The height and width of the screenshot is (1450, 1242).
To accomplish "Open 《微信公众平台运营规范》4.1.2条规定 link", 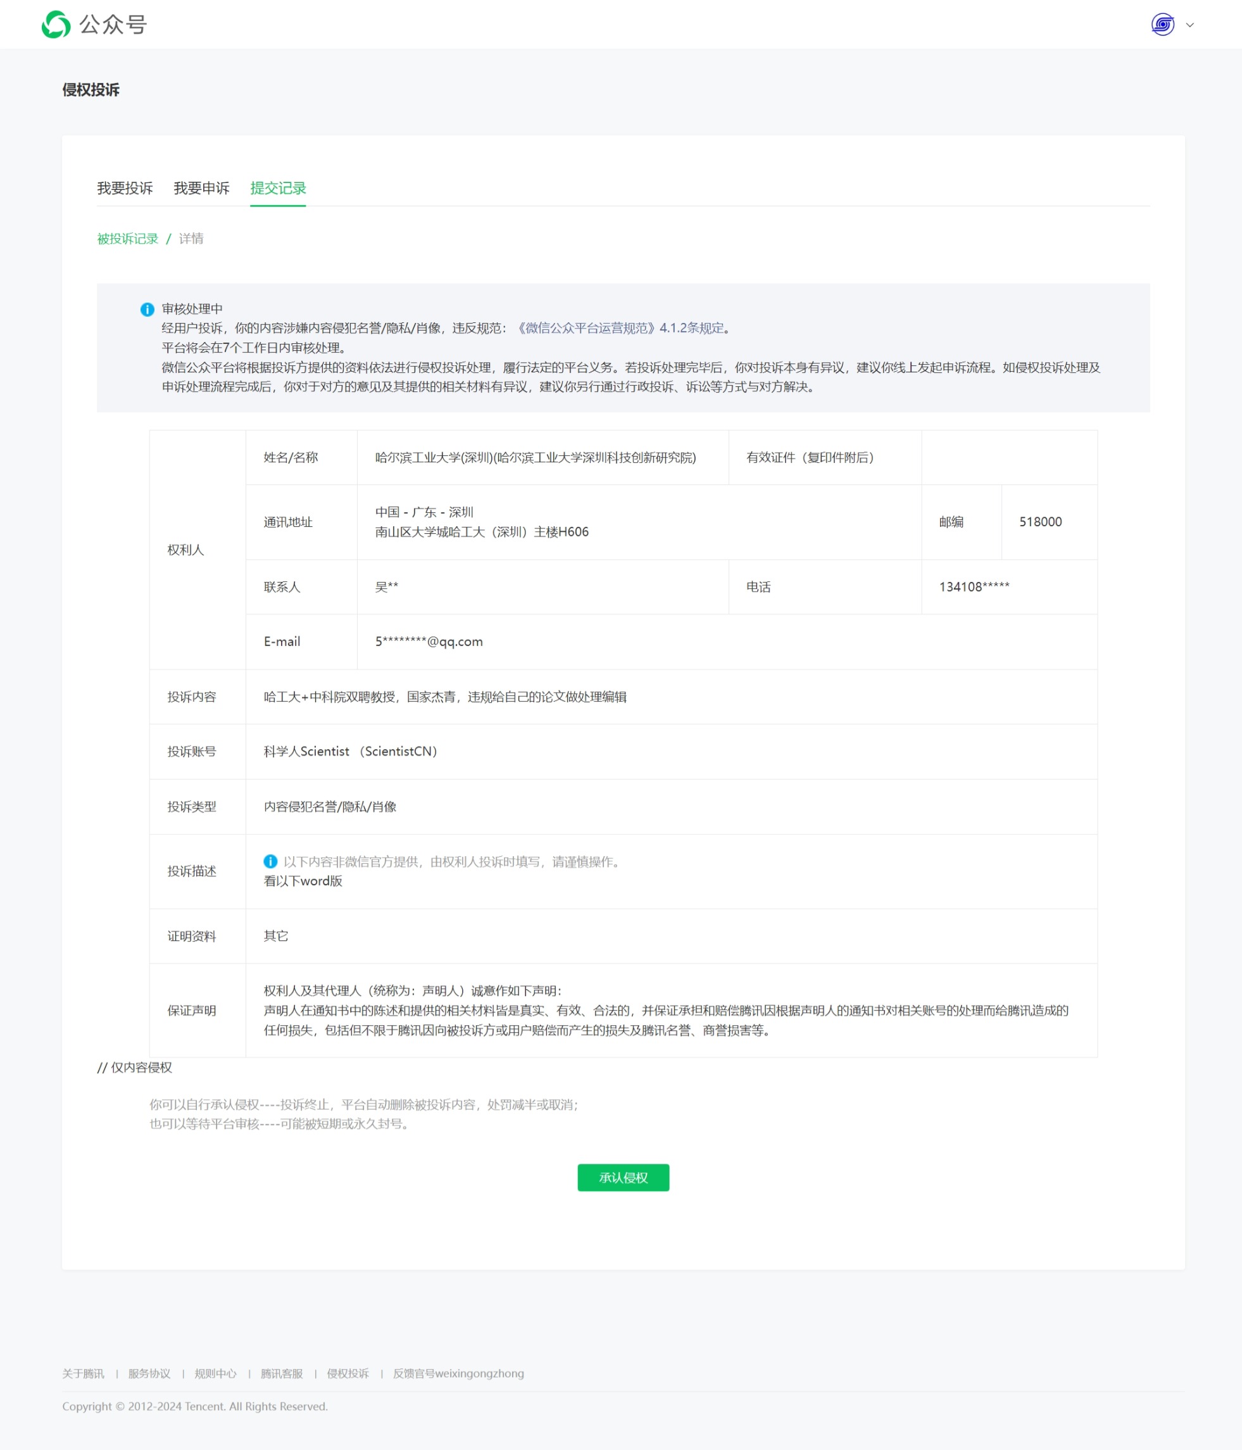I will coord(620,328).
